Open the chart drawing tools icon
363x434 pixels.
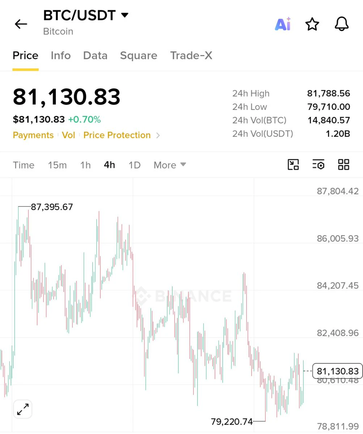[293, 165]
